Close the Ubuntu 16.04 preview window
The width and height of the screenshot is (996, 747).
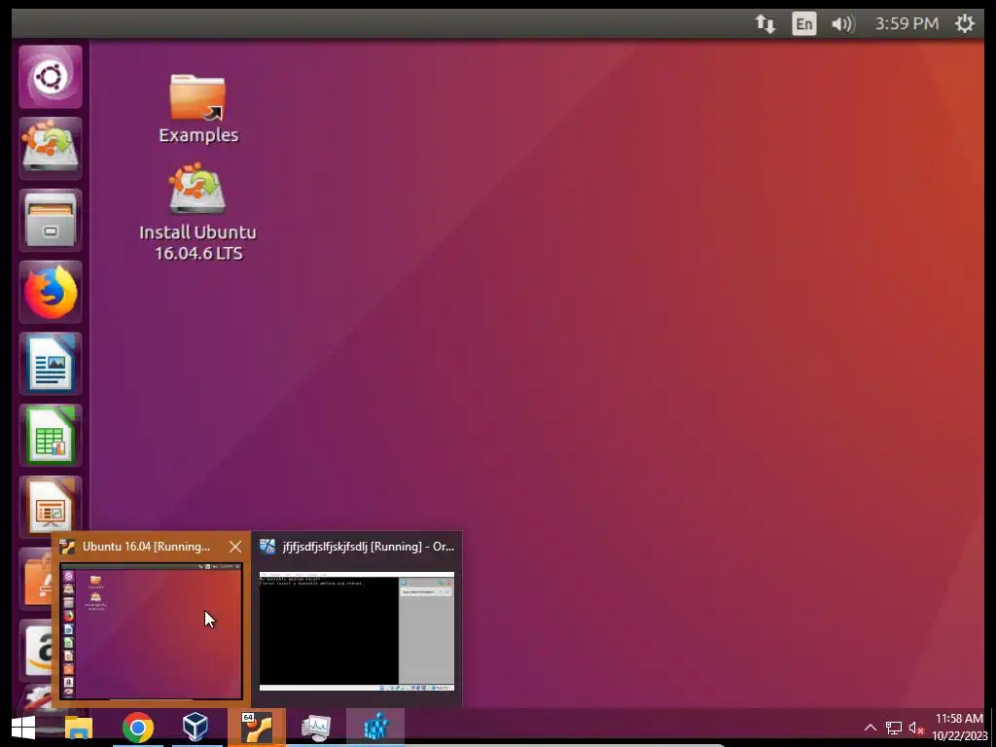pos(235,547)
